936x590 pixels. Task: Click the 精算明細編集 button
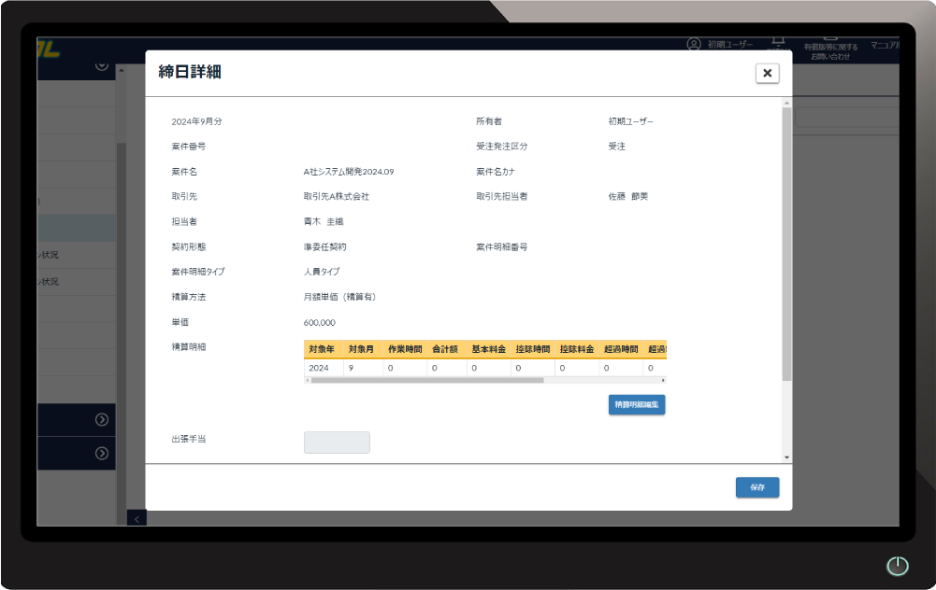[636, 405]
